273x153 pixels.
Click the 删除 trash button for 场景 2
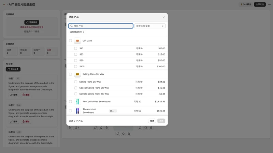(x=26, y=122)
